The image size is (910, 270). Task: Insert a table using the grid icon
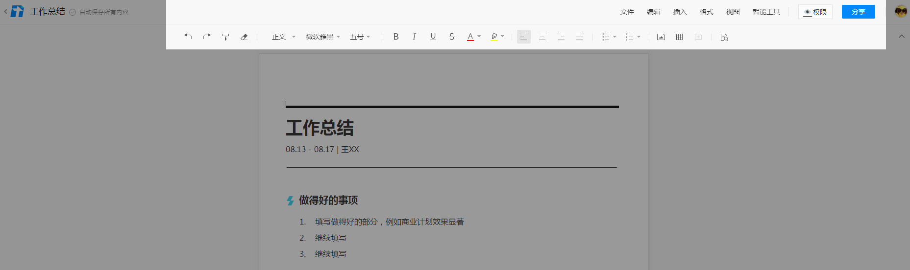pos(679,37)
